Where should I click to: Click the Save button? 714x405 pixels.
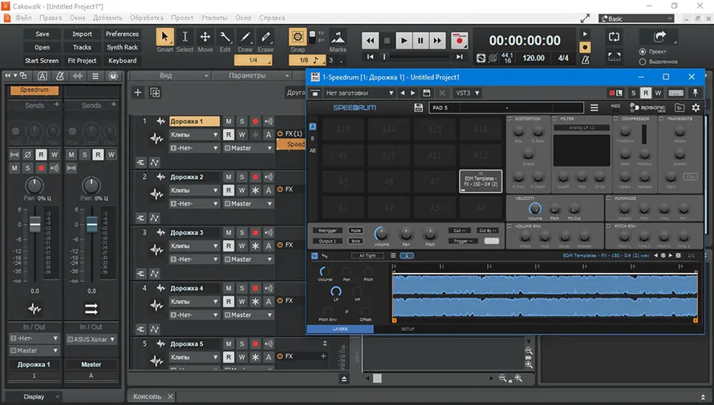(42, 34)
